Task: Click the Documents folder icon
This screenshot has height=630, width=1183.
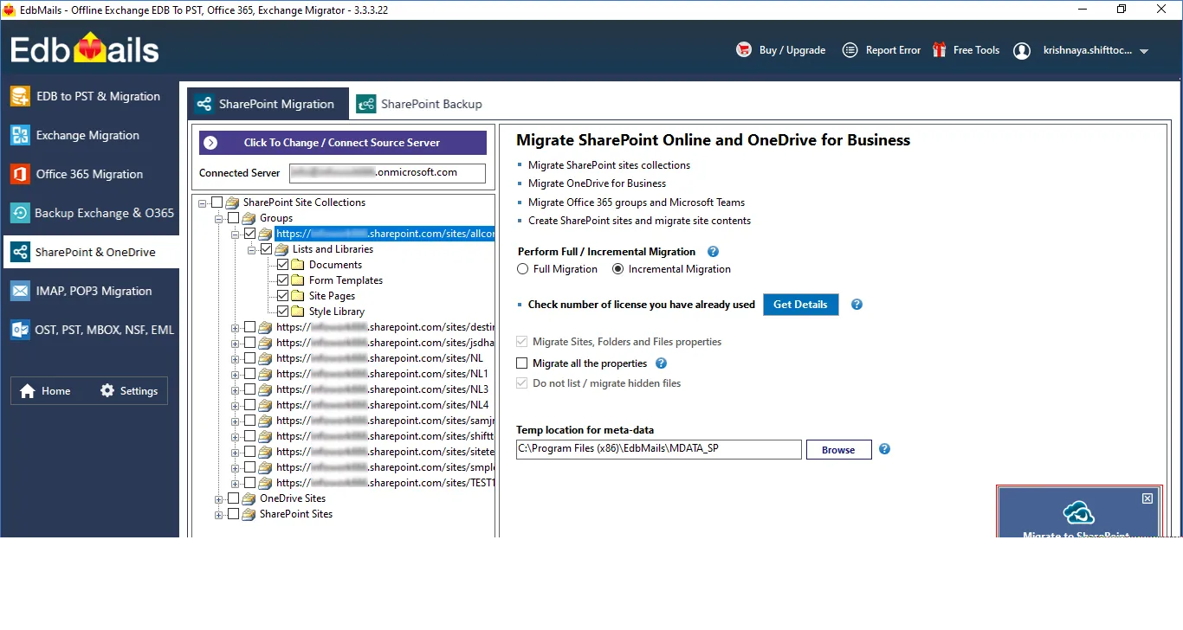Action: point(299,265)
